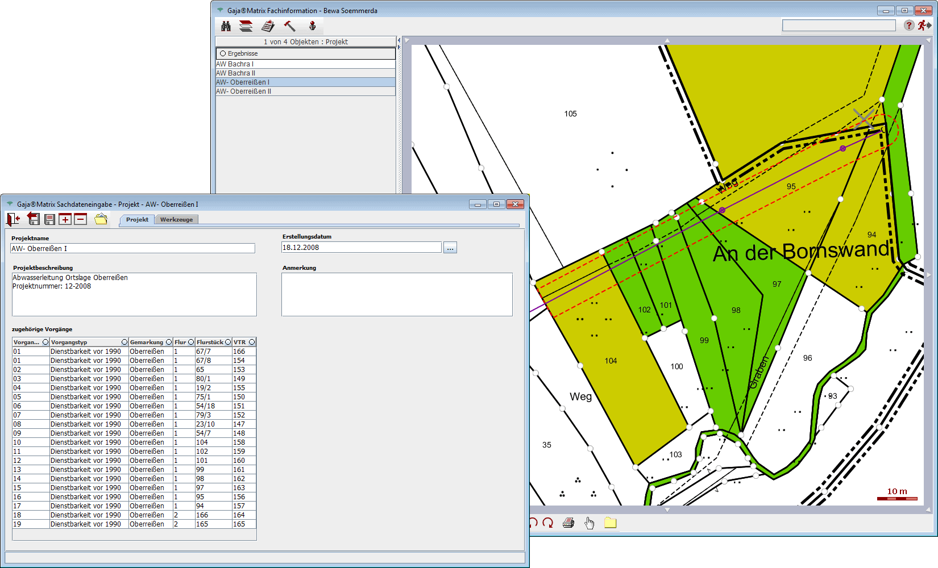Click the Projektname input field
Screen dimensions: 938x568
click(x=132, y=249)
